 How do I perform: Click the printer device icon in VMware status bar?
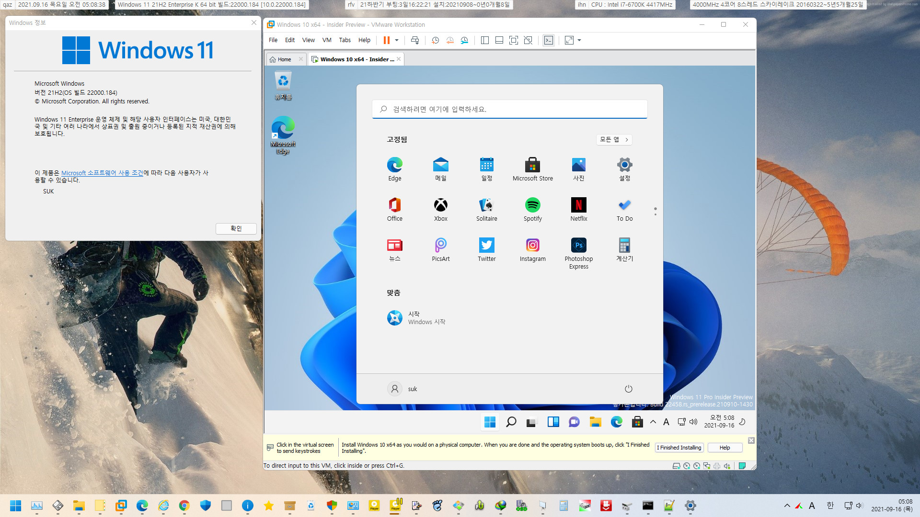pos(717,466)
